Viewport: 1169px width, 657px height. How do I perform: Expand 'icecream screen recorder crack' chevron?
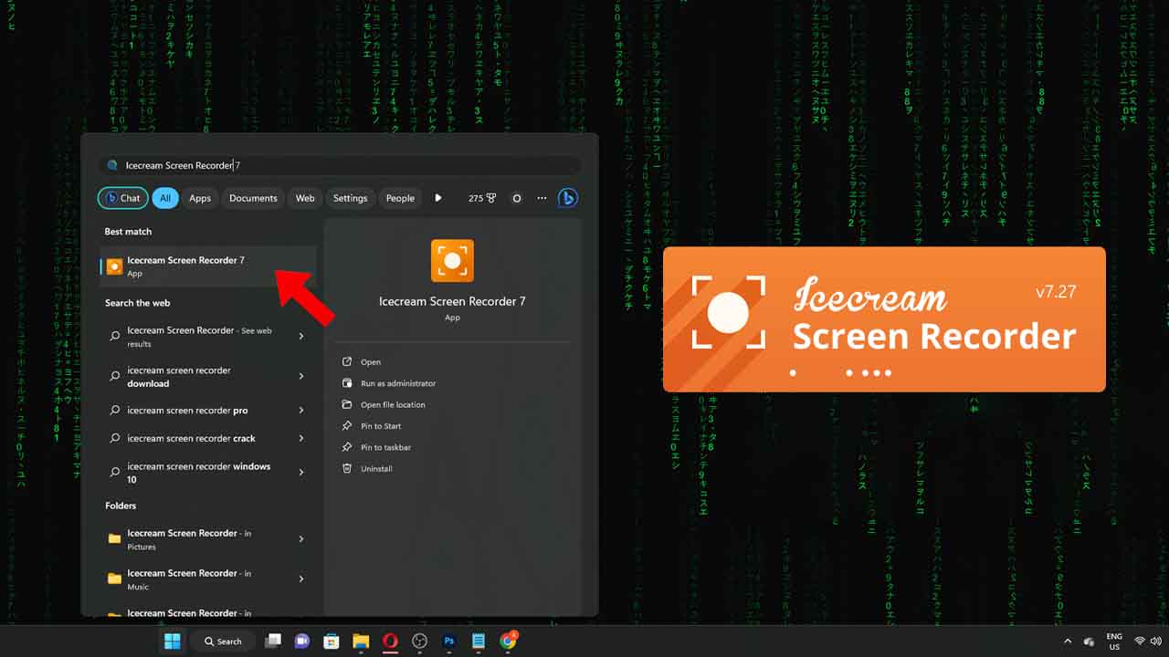[x=301, y=438]
